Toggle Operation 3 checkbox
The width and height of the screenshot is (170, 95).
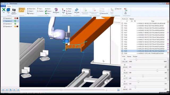click(4, 24)
